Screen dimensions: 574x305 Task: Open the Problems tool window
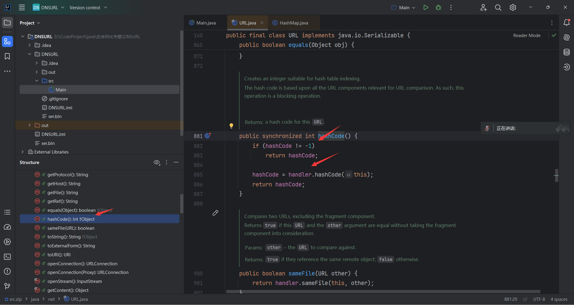coord(7,272)
